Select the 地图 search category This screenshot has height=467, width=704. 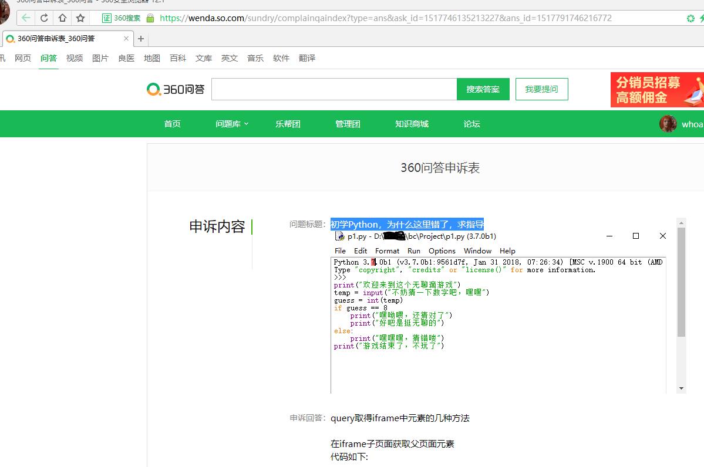pos(151,58)
